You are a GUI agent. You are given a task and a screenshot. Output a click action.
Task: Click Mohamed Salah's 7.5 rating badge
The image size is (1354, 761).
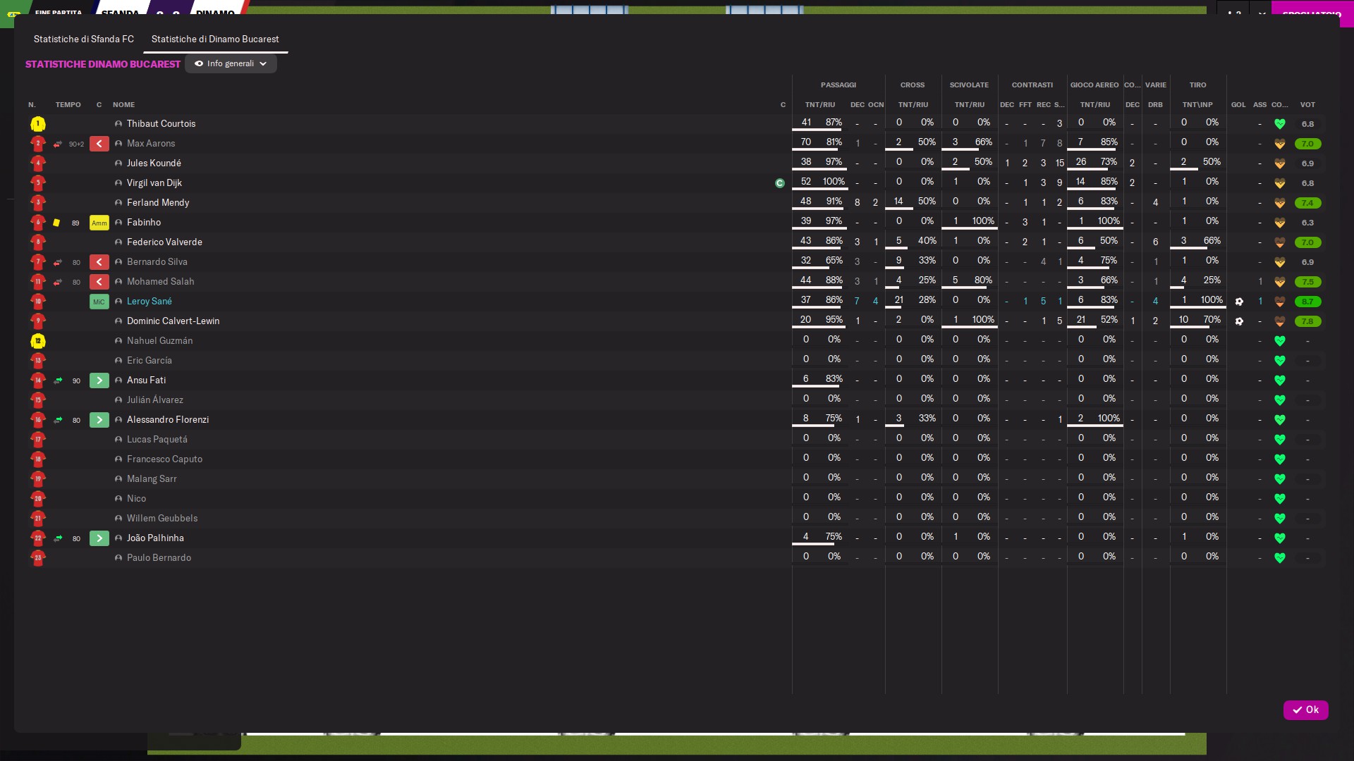click(1307, 282)
